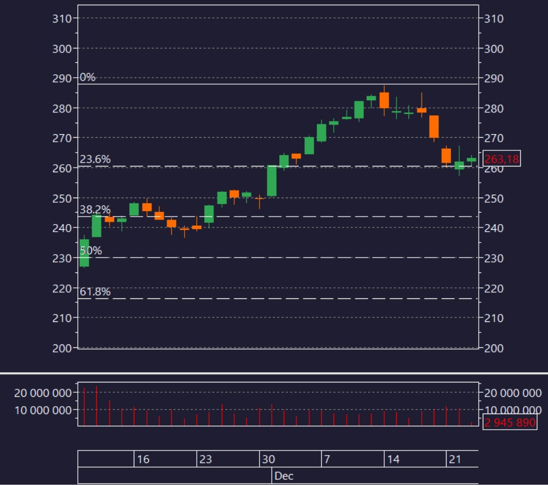Select the first green candle near 230
Screen dimensions: 548x485
click(x=84, y=253)
